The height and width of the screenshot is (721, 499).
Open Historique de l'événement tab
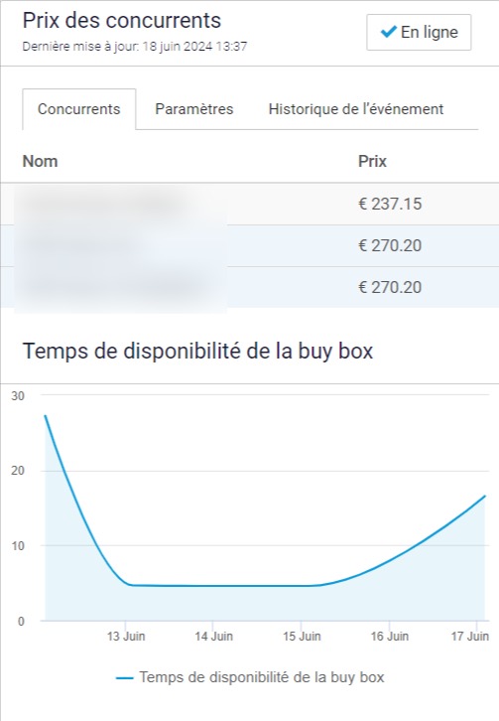point(356,109)
